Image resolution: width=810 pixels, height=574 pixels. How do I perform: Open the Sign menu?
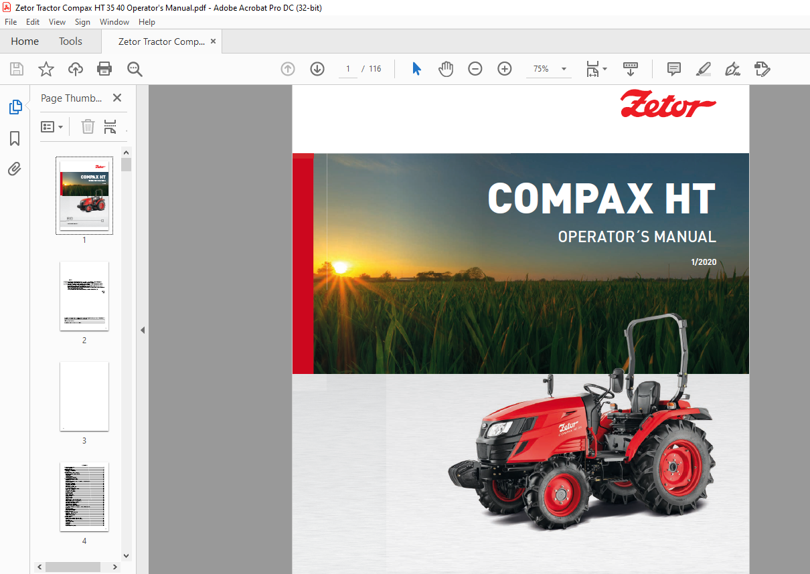click(82, 22)
